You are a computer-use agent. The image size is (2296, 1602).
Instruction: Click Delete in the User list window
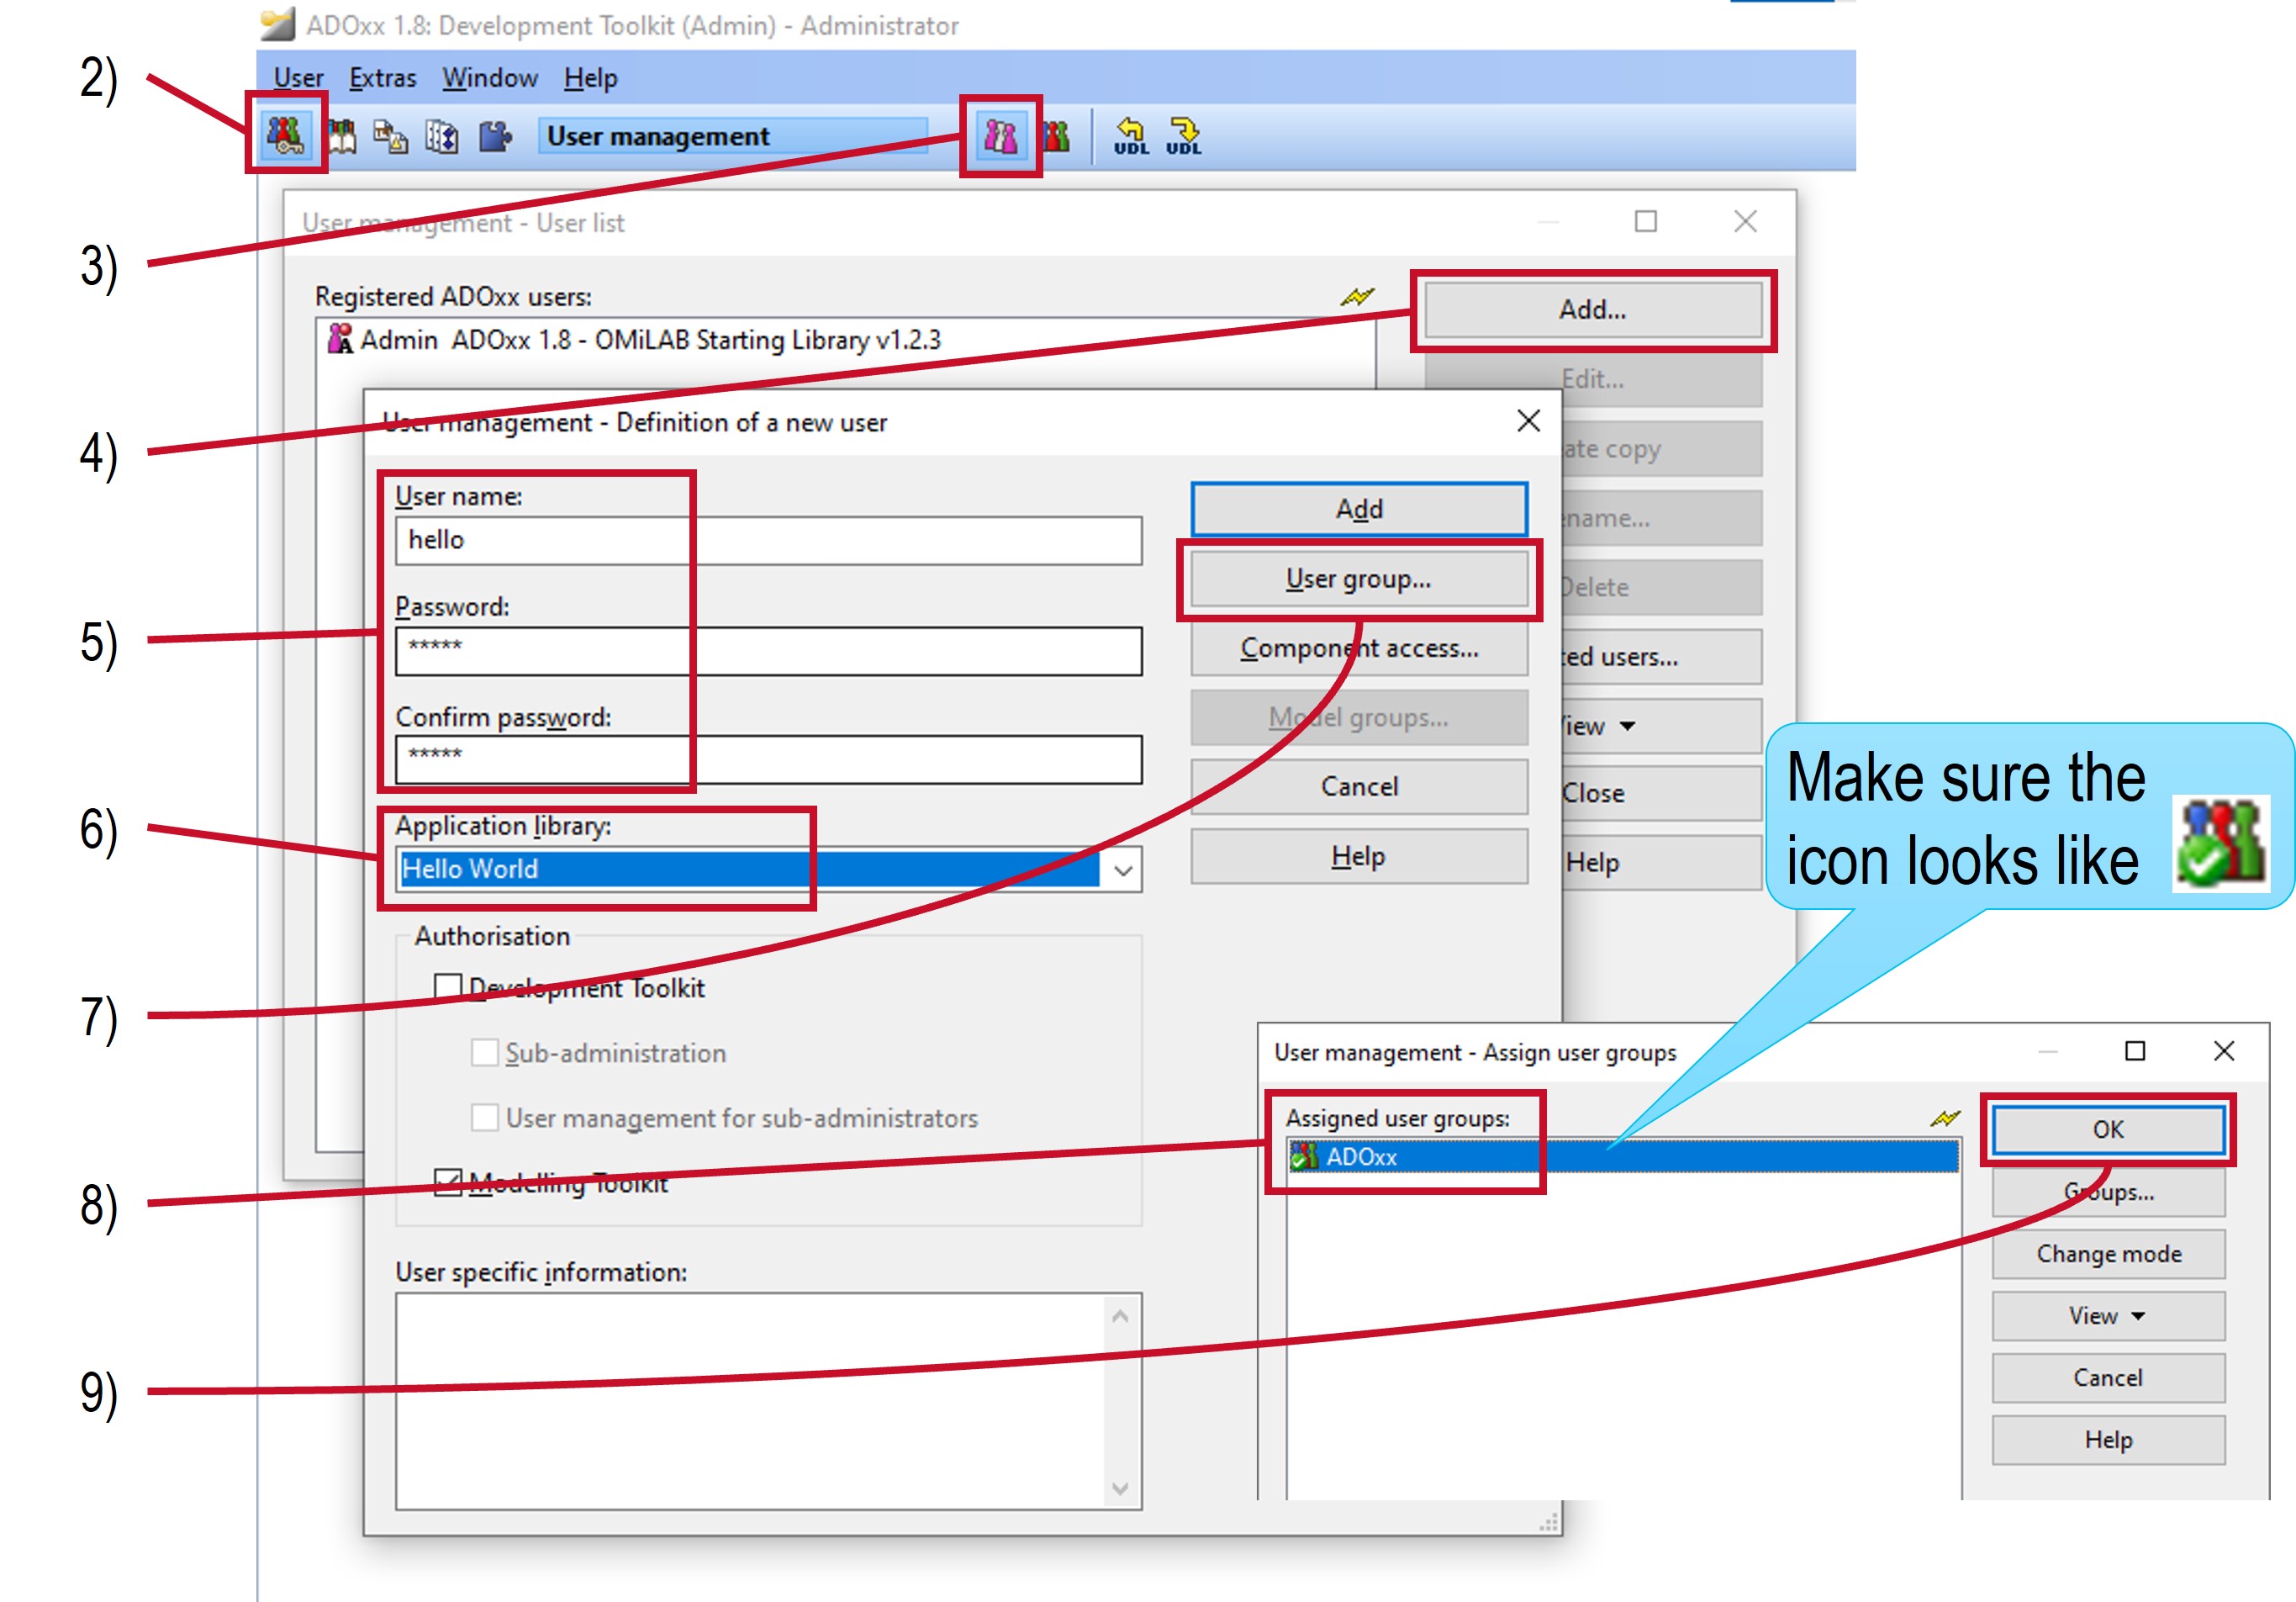coord(1660,587)
